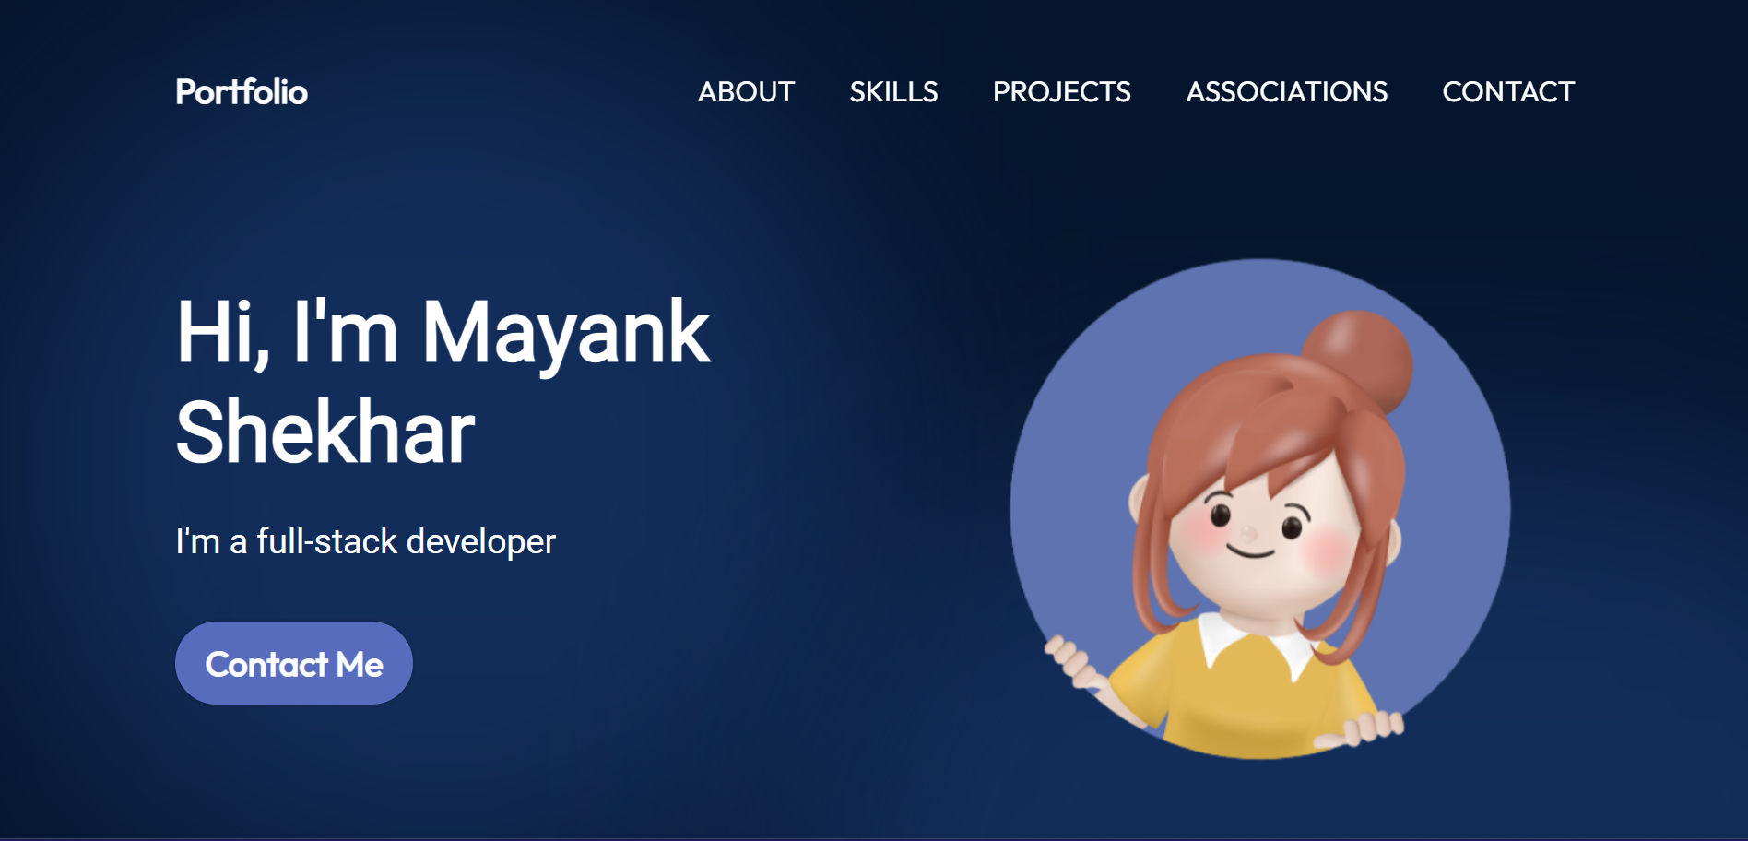Viewport: 1748px width, 841px height.
Task: Click the full-stack developer tagline
Action: pos(364,542)
